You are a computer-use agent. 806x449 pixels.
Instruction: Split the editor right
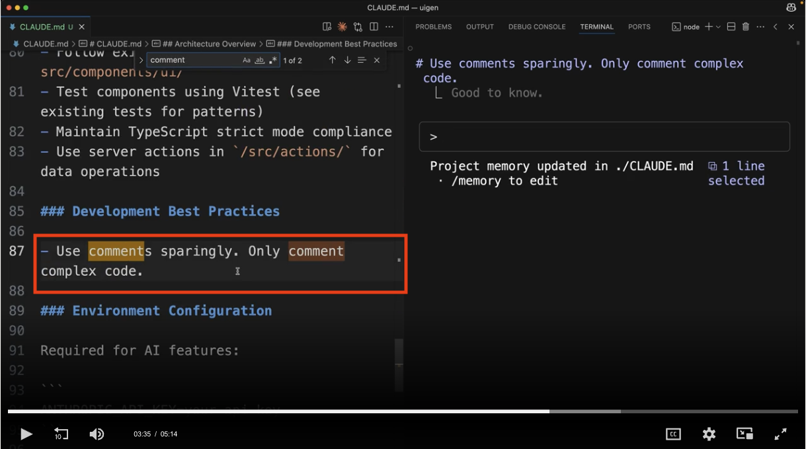point(374,27)
